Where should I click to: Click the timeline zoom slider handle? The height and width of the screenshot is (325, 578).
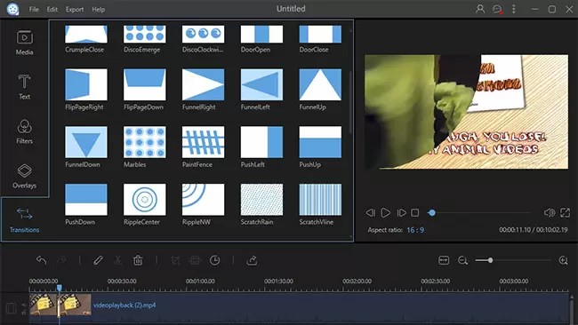click(x=490, y=260)
